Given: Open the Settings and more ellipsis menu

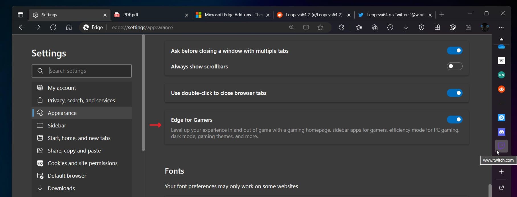Looking at the screenshot, I should [x=501, y=27].
